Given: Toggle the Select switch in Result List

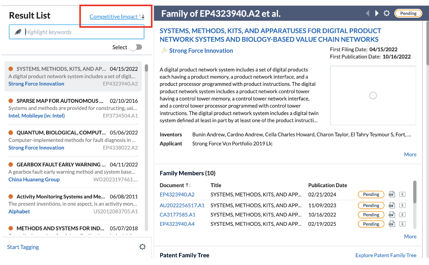Looking at the screenshot, I should coord(136,47).
